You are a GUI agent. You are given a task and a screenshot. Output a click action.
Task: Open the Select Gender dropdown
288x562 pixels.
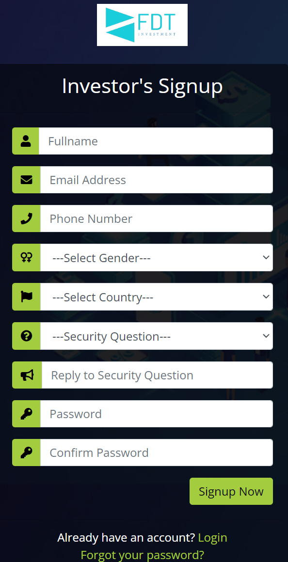click(x=157, y=258)
